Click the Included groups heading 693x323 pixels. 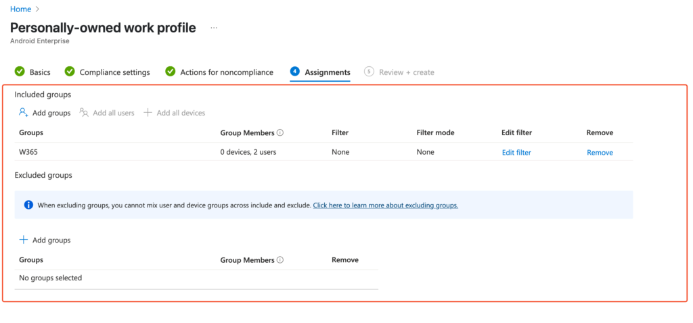click(x=43, y=94)
